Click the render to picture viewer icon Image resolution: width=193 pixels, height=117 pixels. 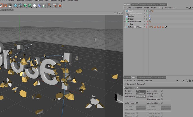pyautogui.click(x=5, y=6)
